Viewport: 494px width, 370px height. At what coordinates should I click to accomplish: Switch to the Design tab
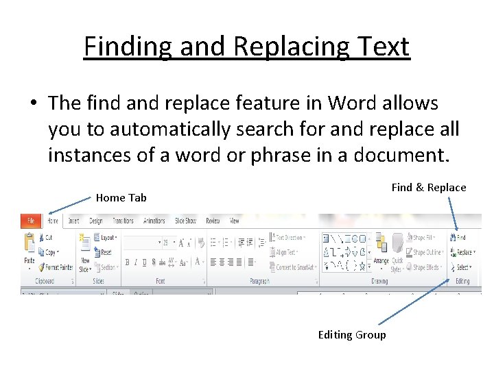tap(96, 221)
